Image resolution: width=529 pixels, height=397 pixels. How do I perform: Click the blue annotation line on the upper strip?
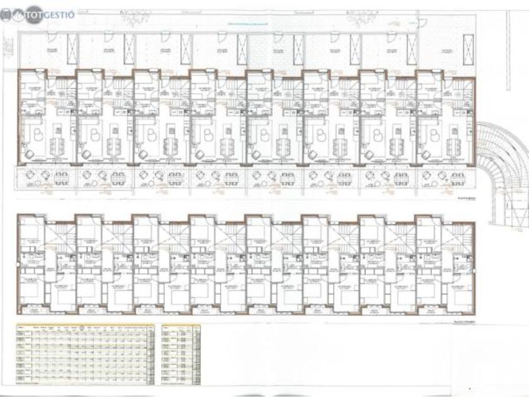tap(248, 25)
